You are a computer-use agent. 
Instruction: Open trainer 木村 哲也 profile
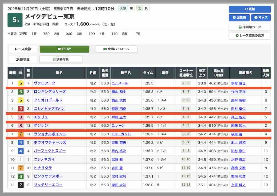click(238, 83)
